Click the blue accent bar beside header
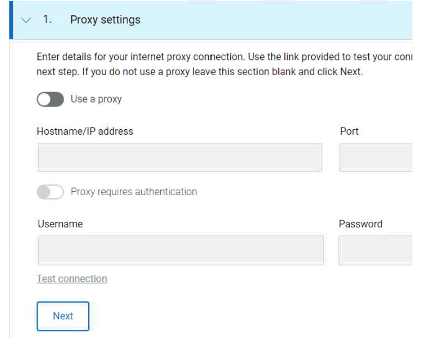426x338 pixels. (10, 20)
